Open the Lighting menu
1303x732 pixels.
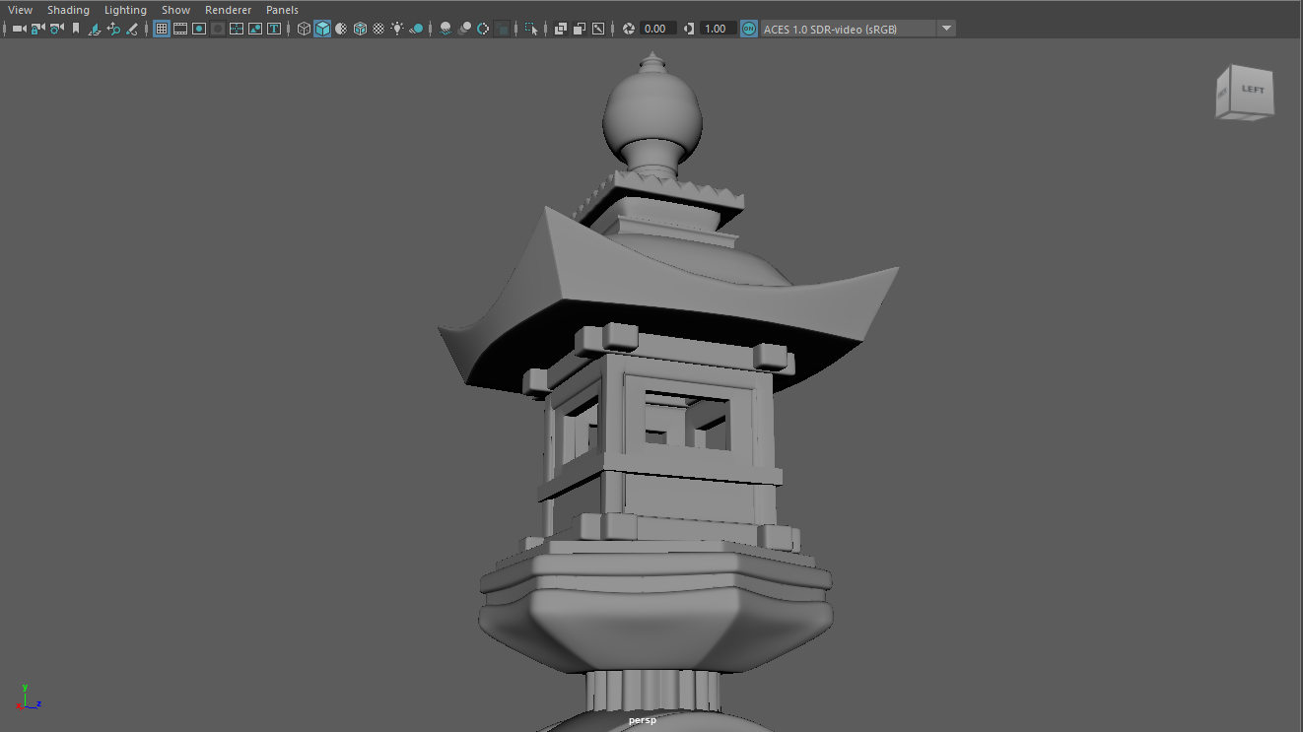[125, 10]
